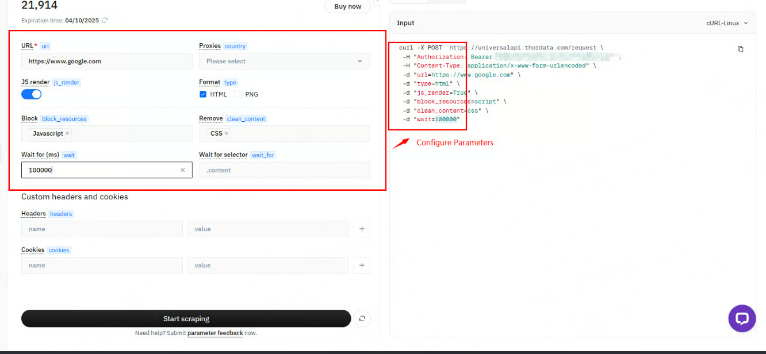The height and width of the screenshot is (354, 766).
Task: Click the reset icon next to Start scraping
Action: [x=362, y=318]
